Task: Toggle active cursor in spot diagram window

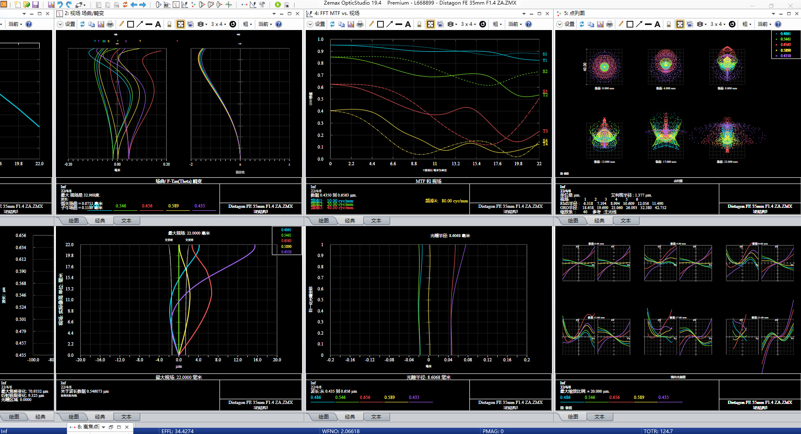Action: (x=680, y=24)
